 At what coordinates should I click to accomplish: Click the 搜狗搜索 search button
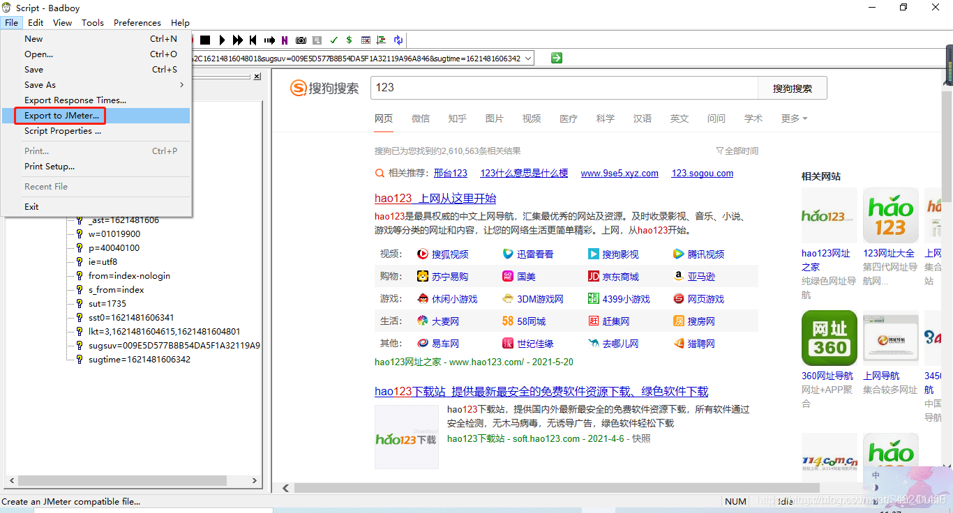[793, 89]
